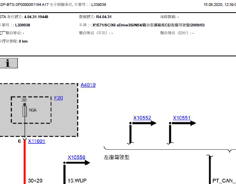Select the date 15.08.2020 in header
Image resolution: width=236 pixels, height=184 pixels.
(x=213, y=5)
